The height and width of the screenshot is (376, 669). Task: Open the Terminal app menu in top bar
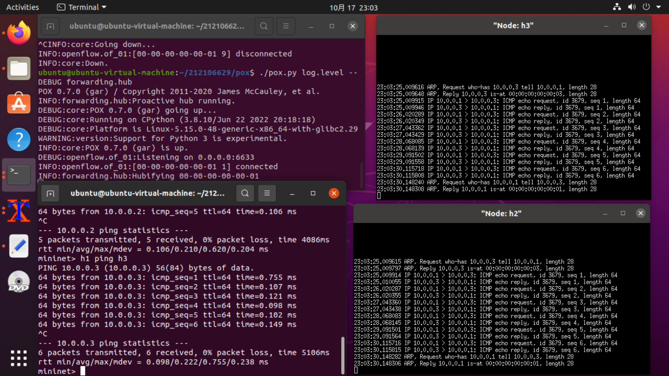pyautogui.click(x=82, y=7)
